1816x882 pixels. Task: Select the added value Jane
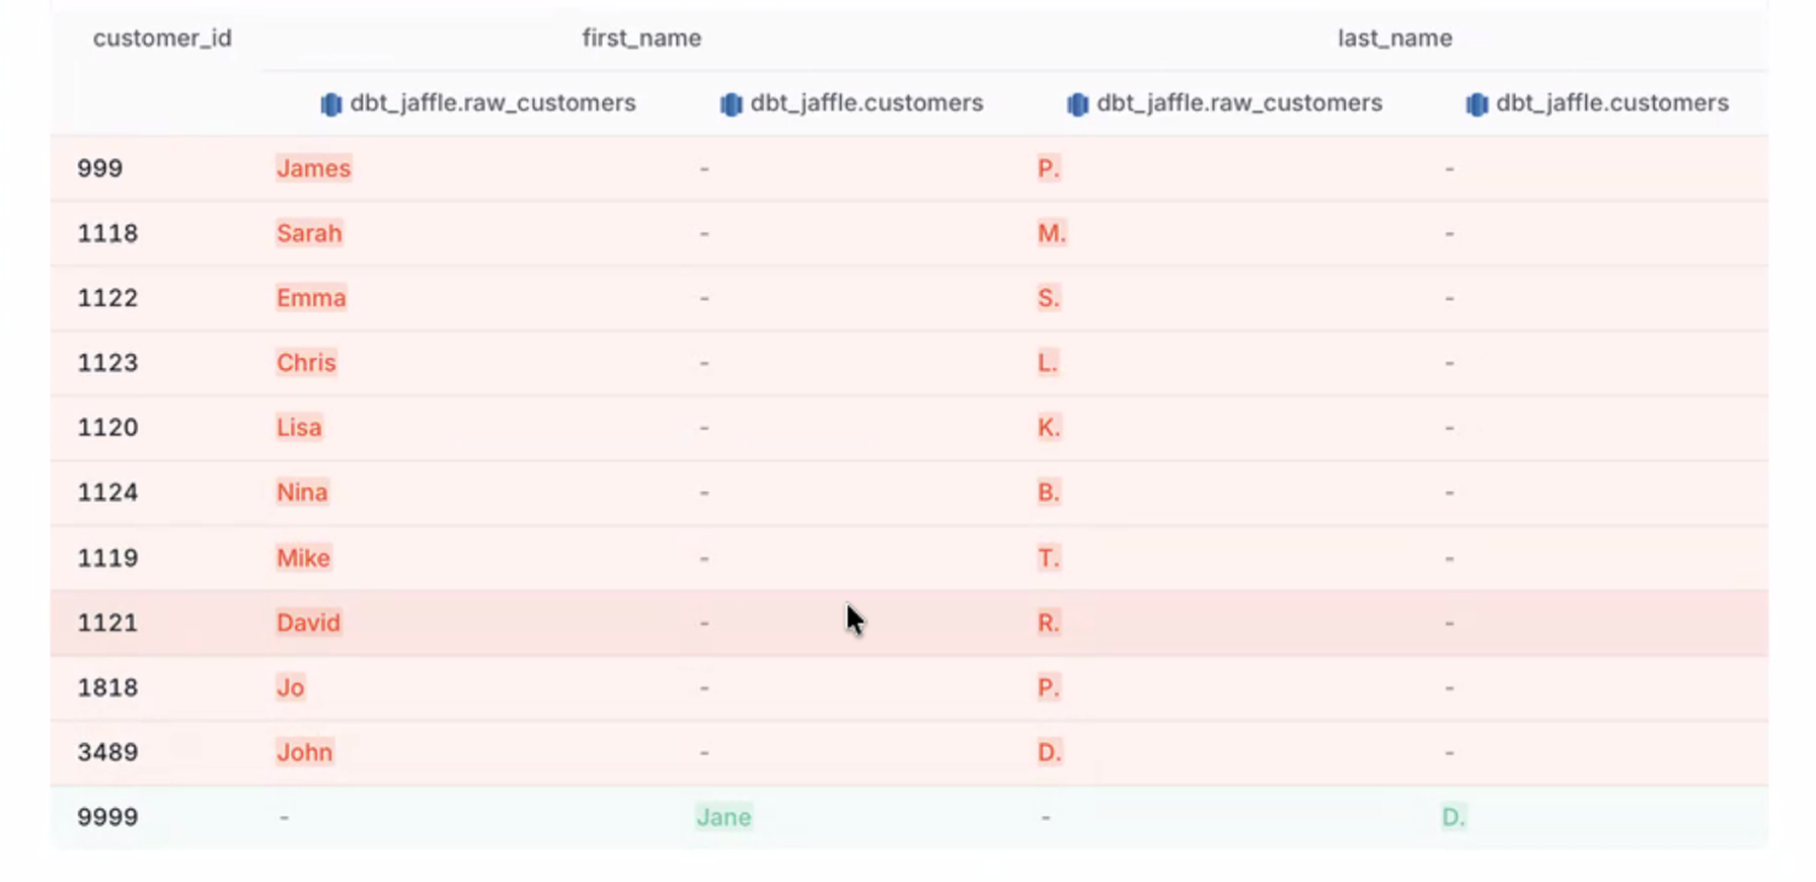[723, 817]
